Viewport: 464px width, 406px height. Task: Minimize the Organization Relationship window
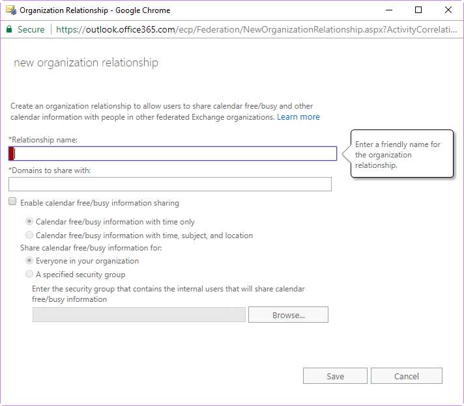click(x=389, y=10)
